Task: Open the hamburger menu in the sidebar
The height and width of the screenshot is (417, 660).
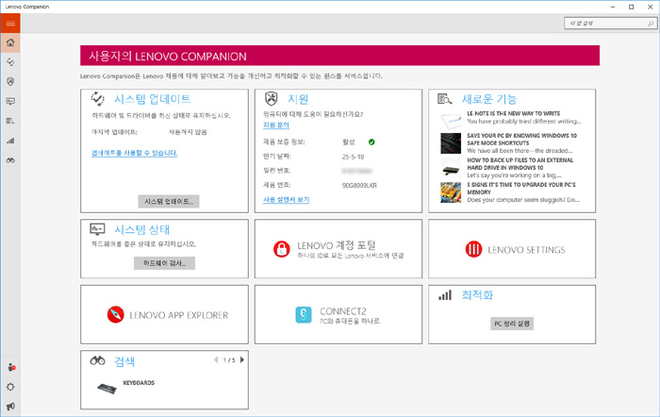Action: pyautogui.click(x=10, y=24)
